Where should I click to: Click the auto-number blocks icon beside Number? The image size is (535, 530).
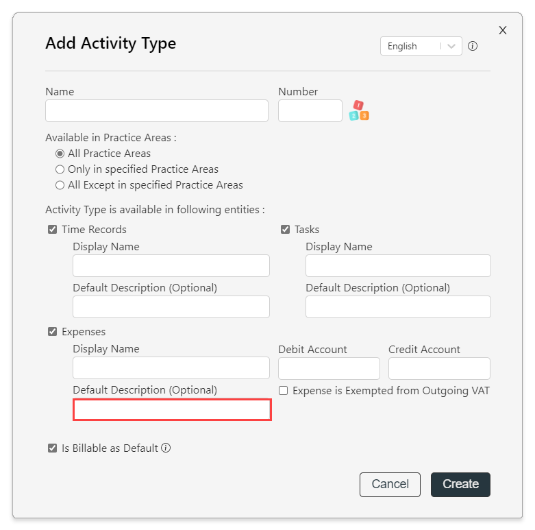click(359, 110)
